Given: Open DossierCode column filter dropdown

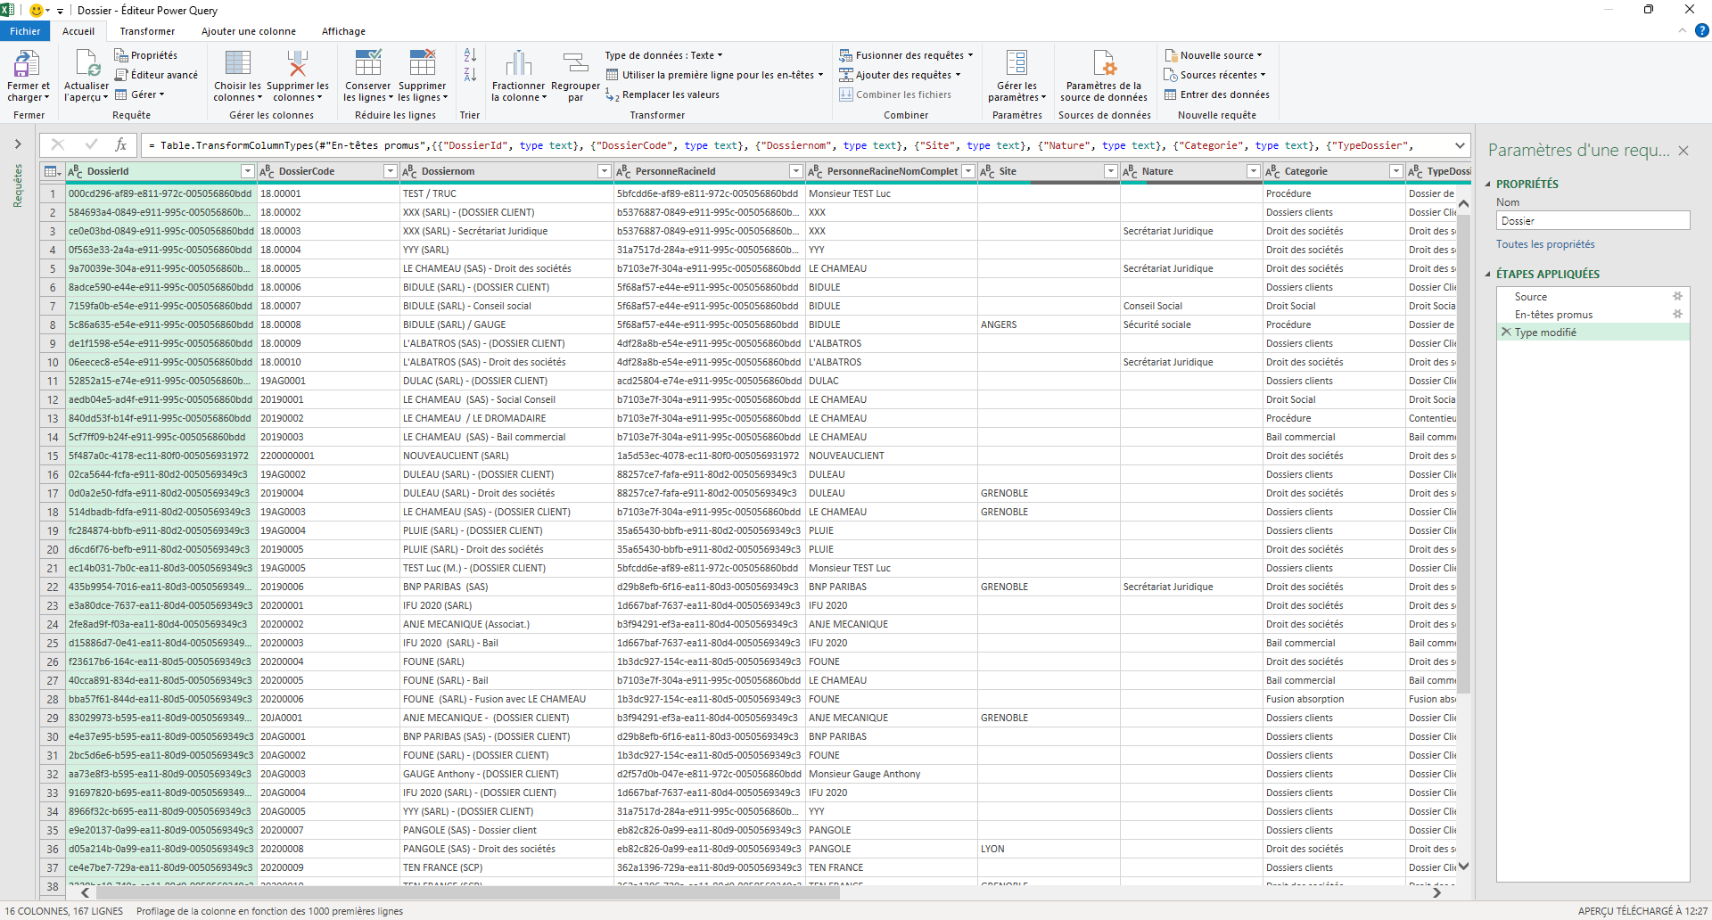Looking at the screenshot, I should 390,171.
